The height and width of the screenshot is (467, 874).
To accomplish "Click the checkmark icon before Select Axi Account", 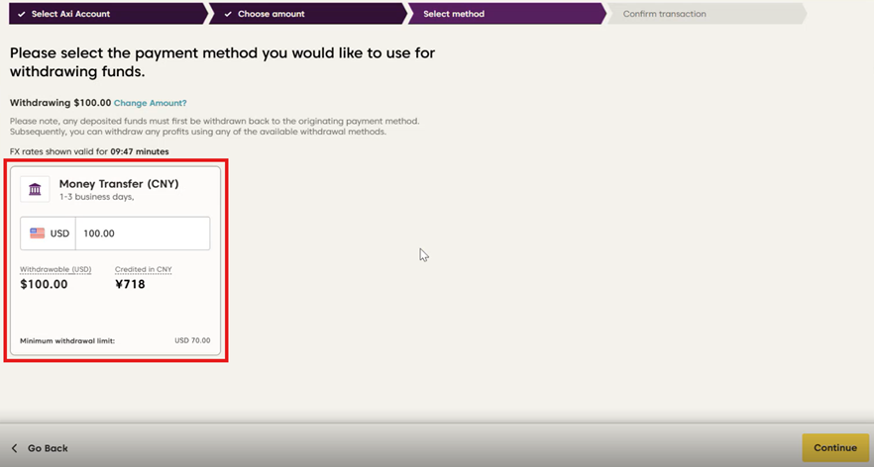I will 21,14.
